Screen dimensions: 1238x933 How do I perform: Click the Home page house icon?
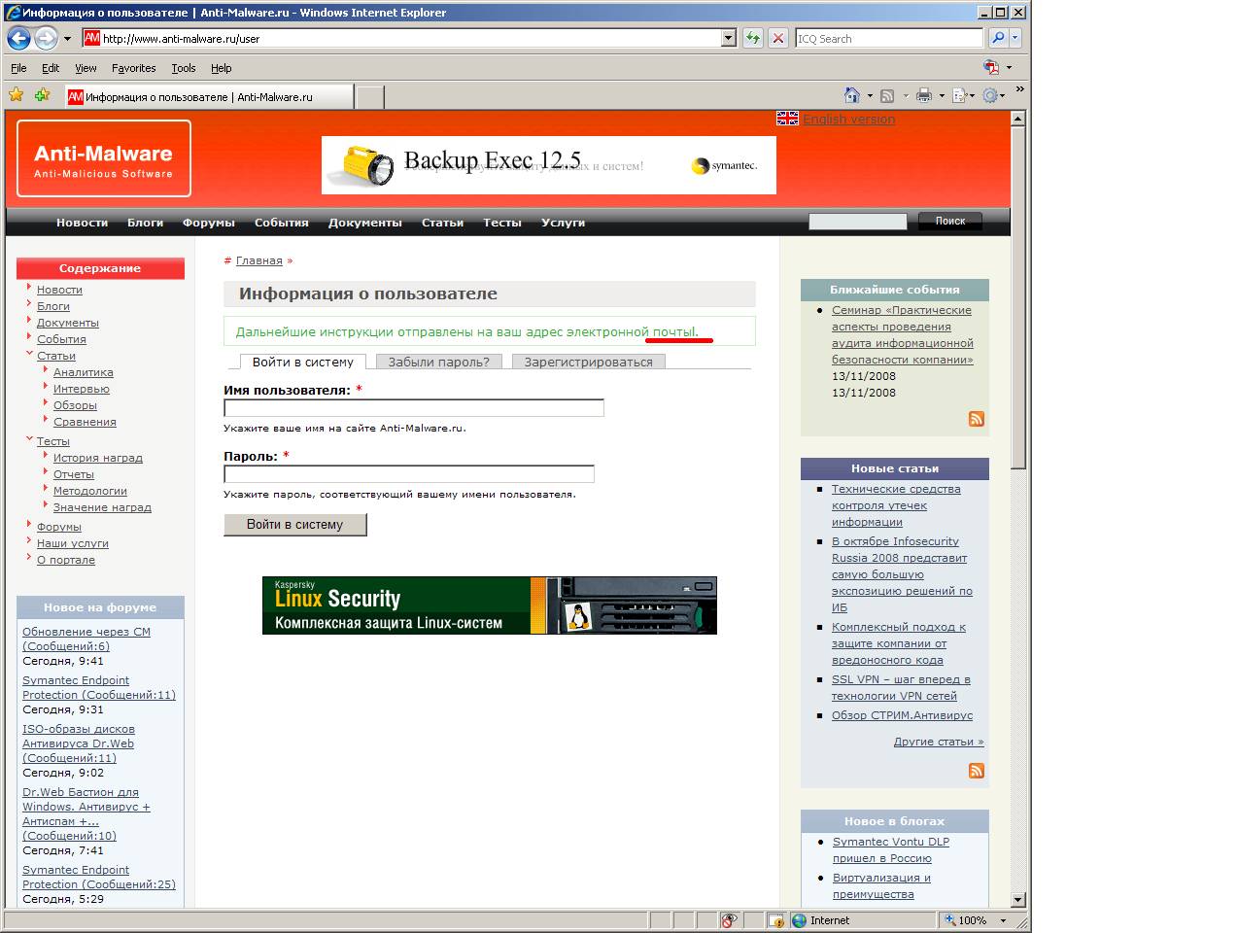852,95
